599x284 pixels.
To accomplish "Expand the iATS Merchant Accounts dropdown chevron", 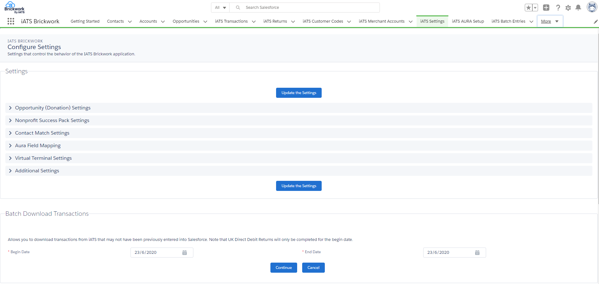I will tap(411, 22).
